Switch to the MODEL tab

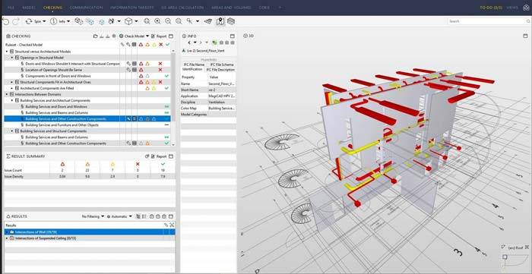pyautogui.click(x=29, y=8)
